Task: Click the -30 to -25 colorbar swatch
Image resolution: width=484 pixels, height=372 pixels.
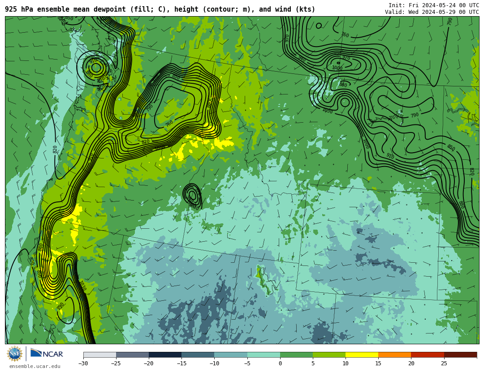Action: [99, 355]
